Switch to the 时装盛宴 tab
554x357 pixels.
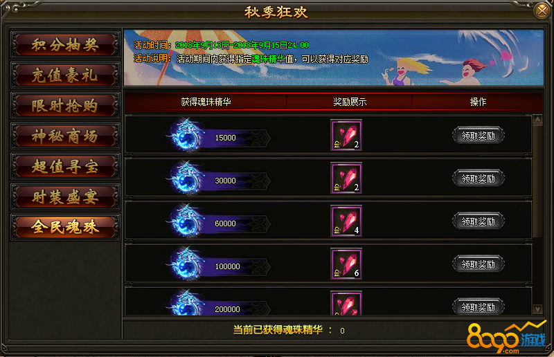point(65,196)
